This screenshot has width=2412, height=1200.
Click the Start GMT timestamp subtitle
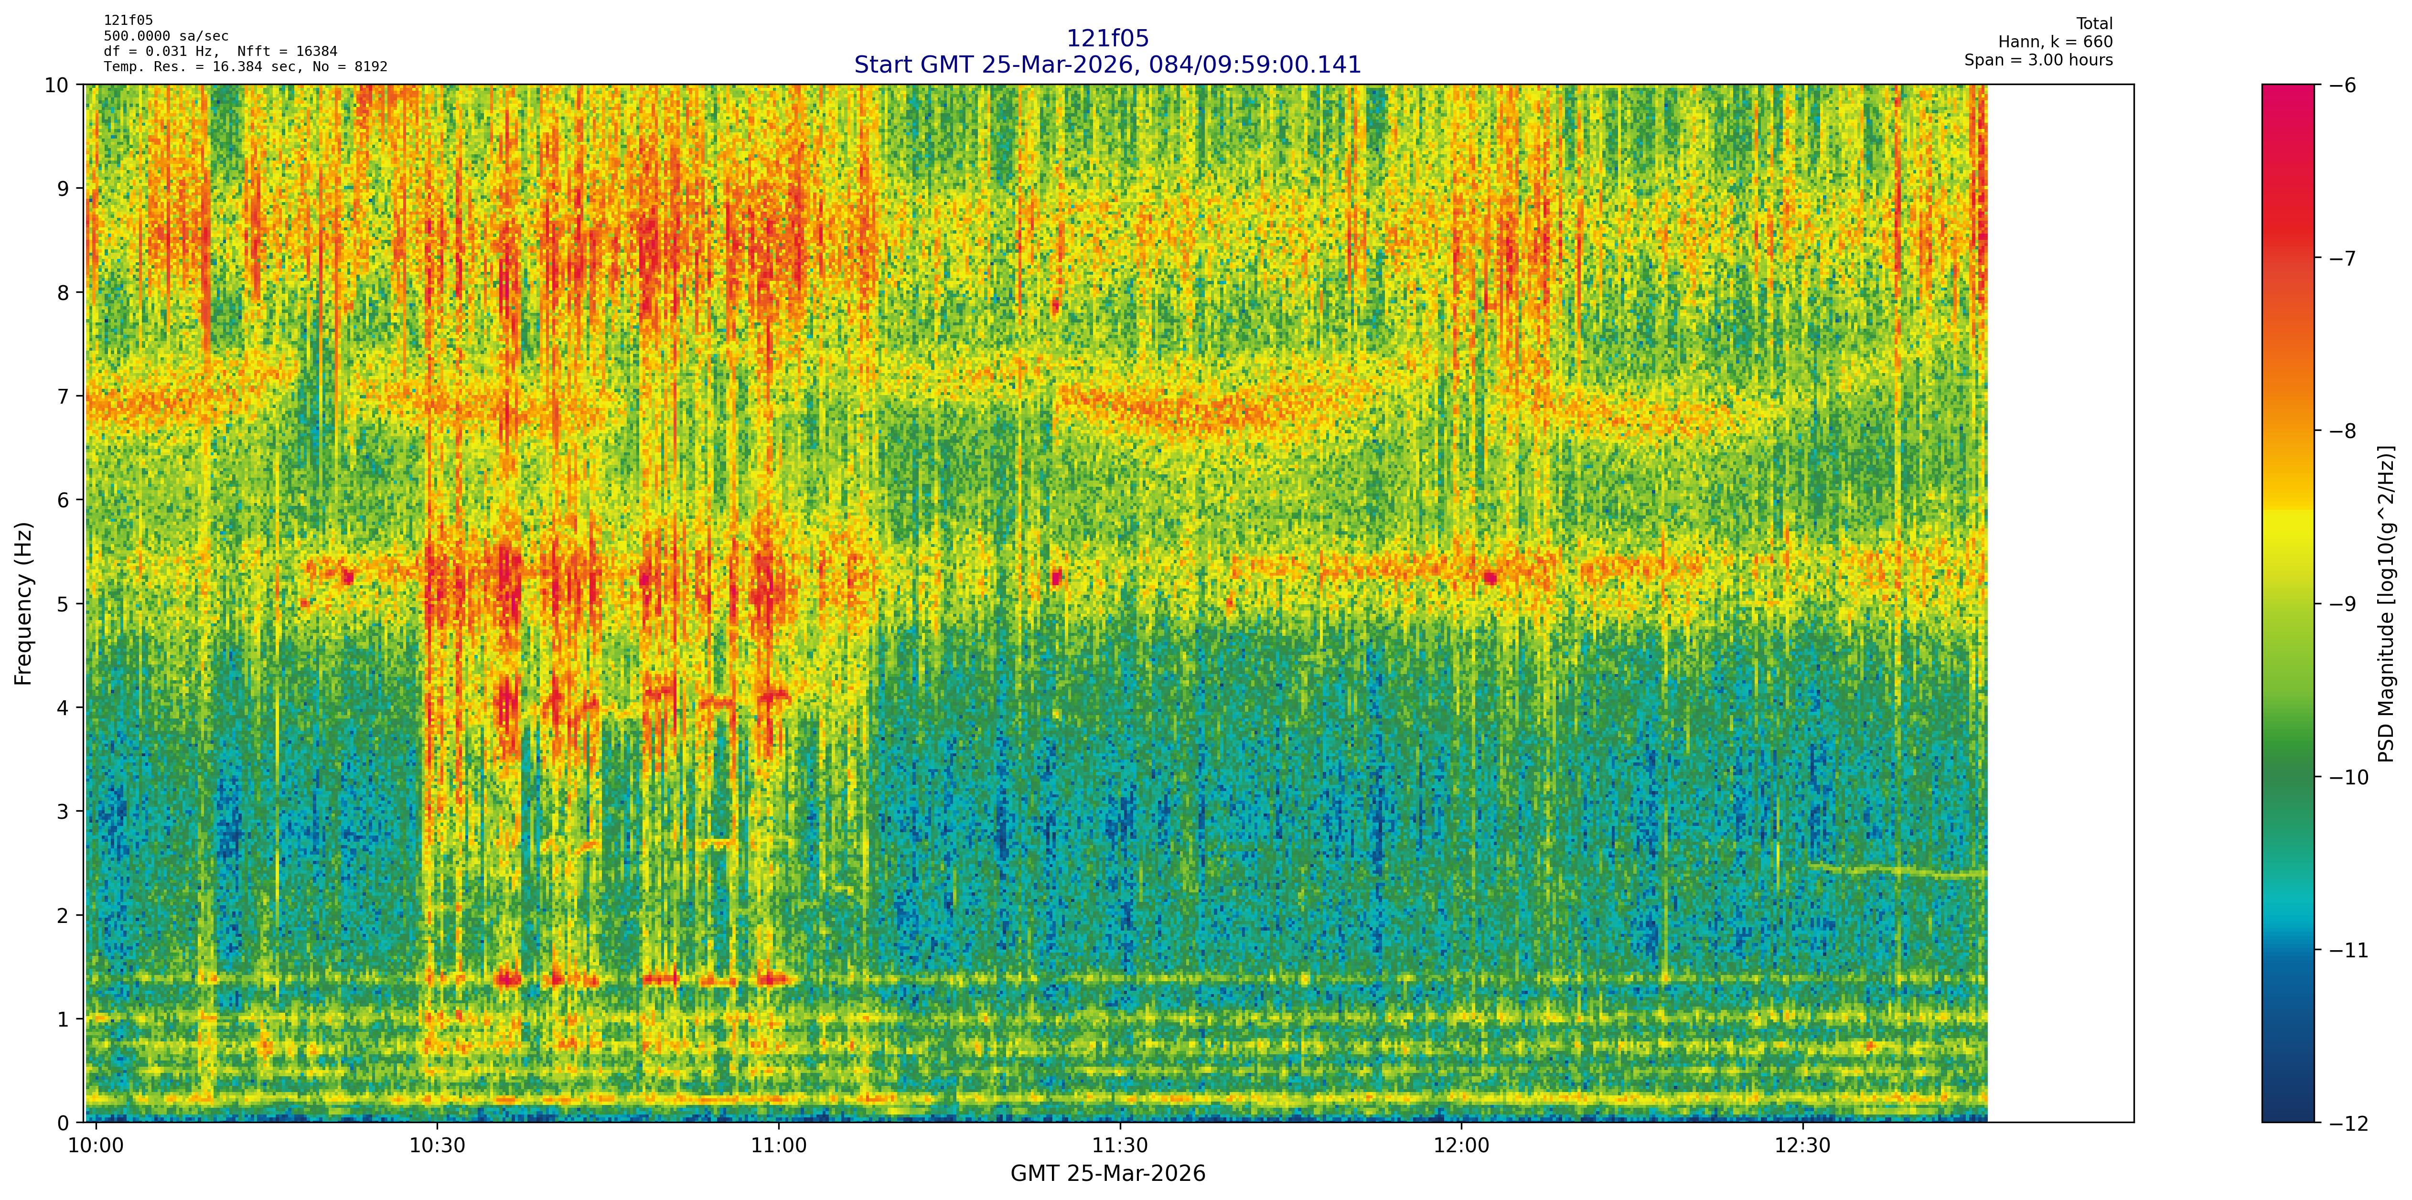click(x=1107, y=64)
